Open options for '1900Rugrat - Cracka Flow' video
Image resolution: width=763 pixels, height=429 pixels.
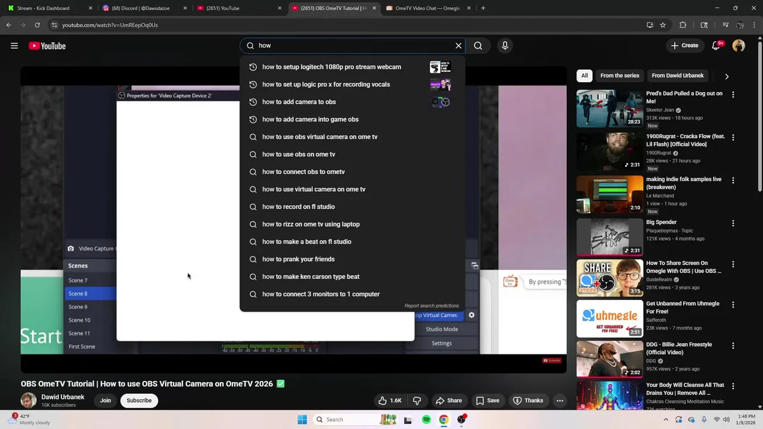click(x=733, y=138)
